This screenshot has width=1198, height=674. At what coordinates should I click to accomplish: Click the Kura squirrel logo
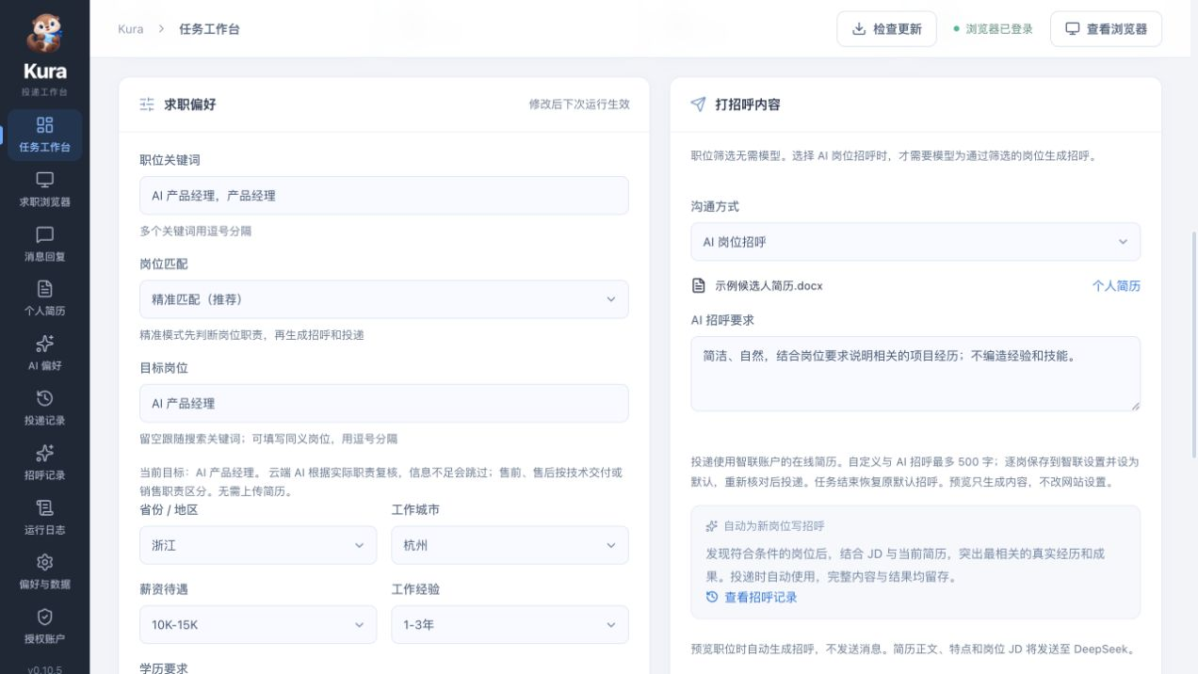tap(44, 34)
